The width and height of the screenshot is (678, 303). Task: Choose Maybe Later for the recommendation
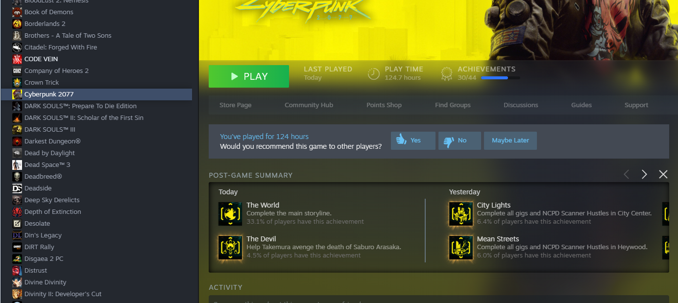(x=510, y=140)
